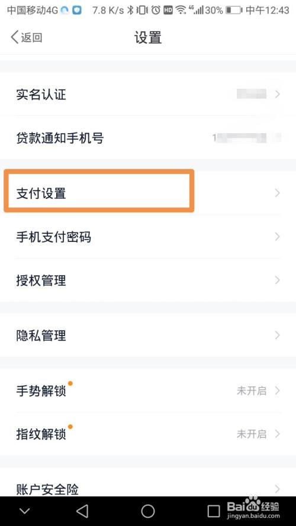Open 授权管理 authorization management
Screen dimensions: 296x526
[148, 280]
